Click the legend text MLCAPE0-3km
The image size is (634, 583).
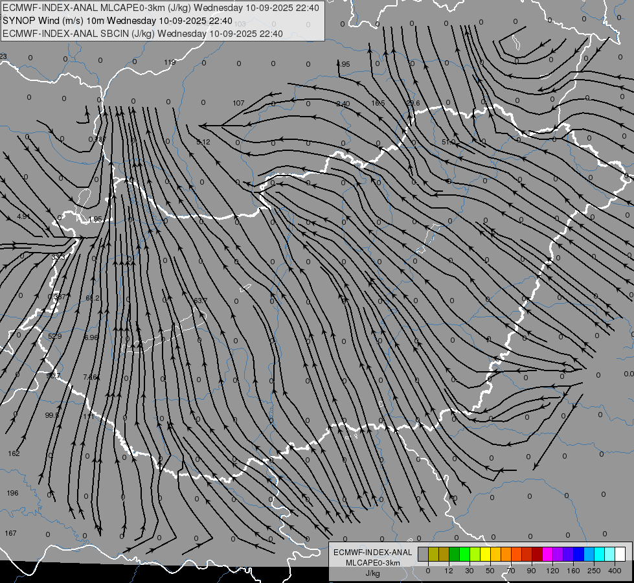click(373, 563)
